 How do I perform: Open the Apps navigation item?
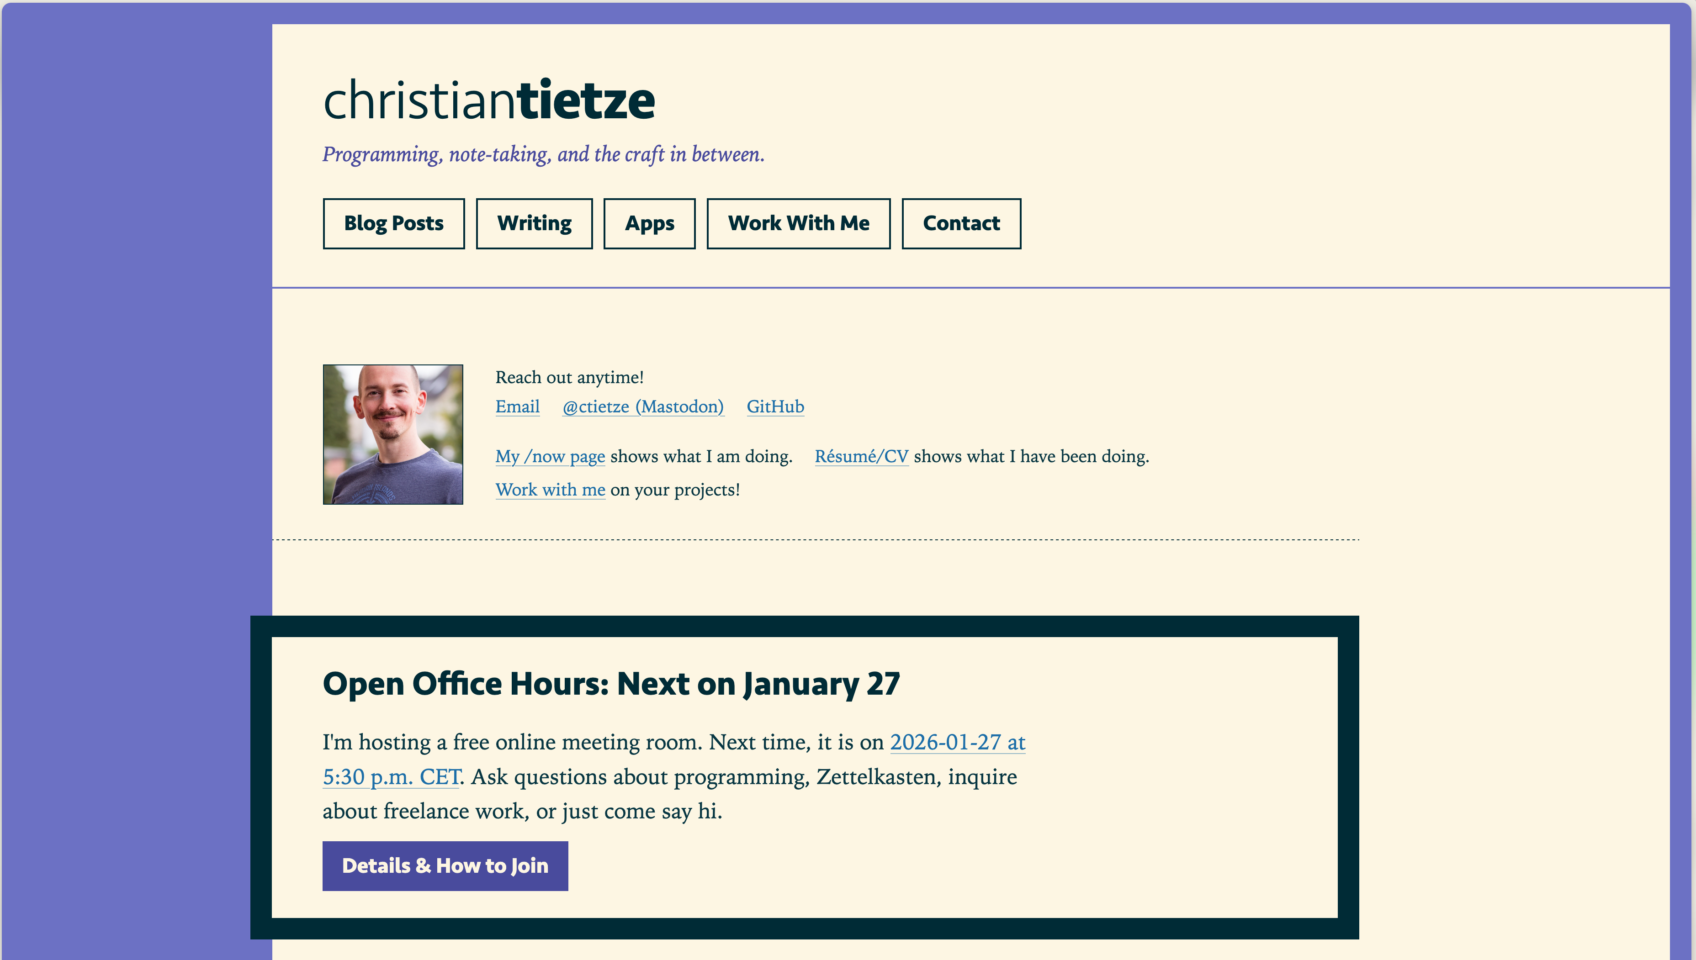click(x=650, y=223)
